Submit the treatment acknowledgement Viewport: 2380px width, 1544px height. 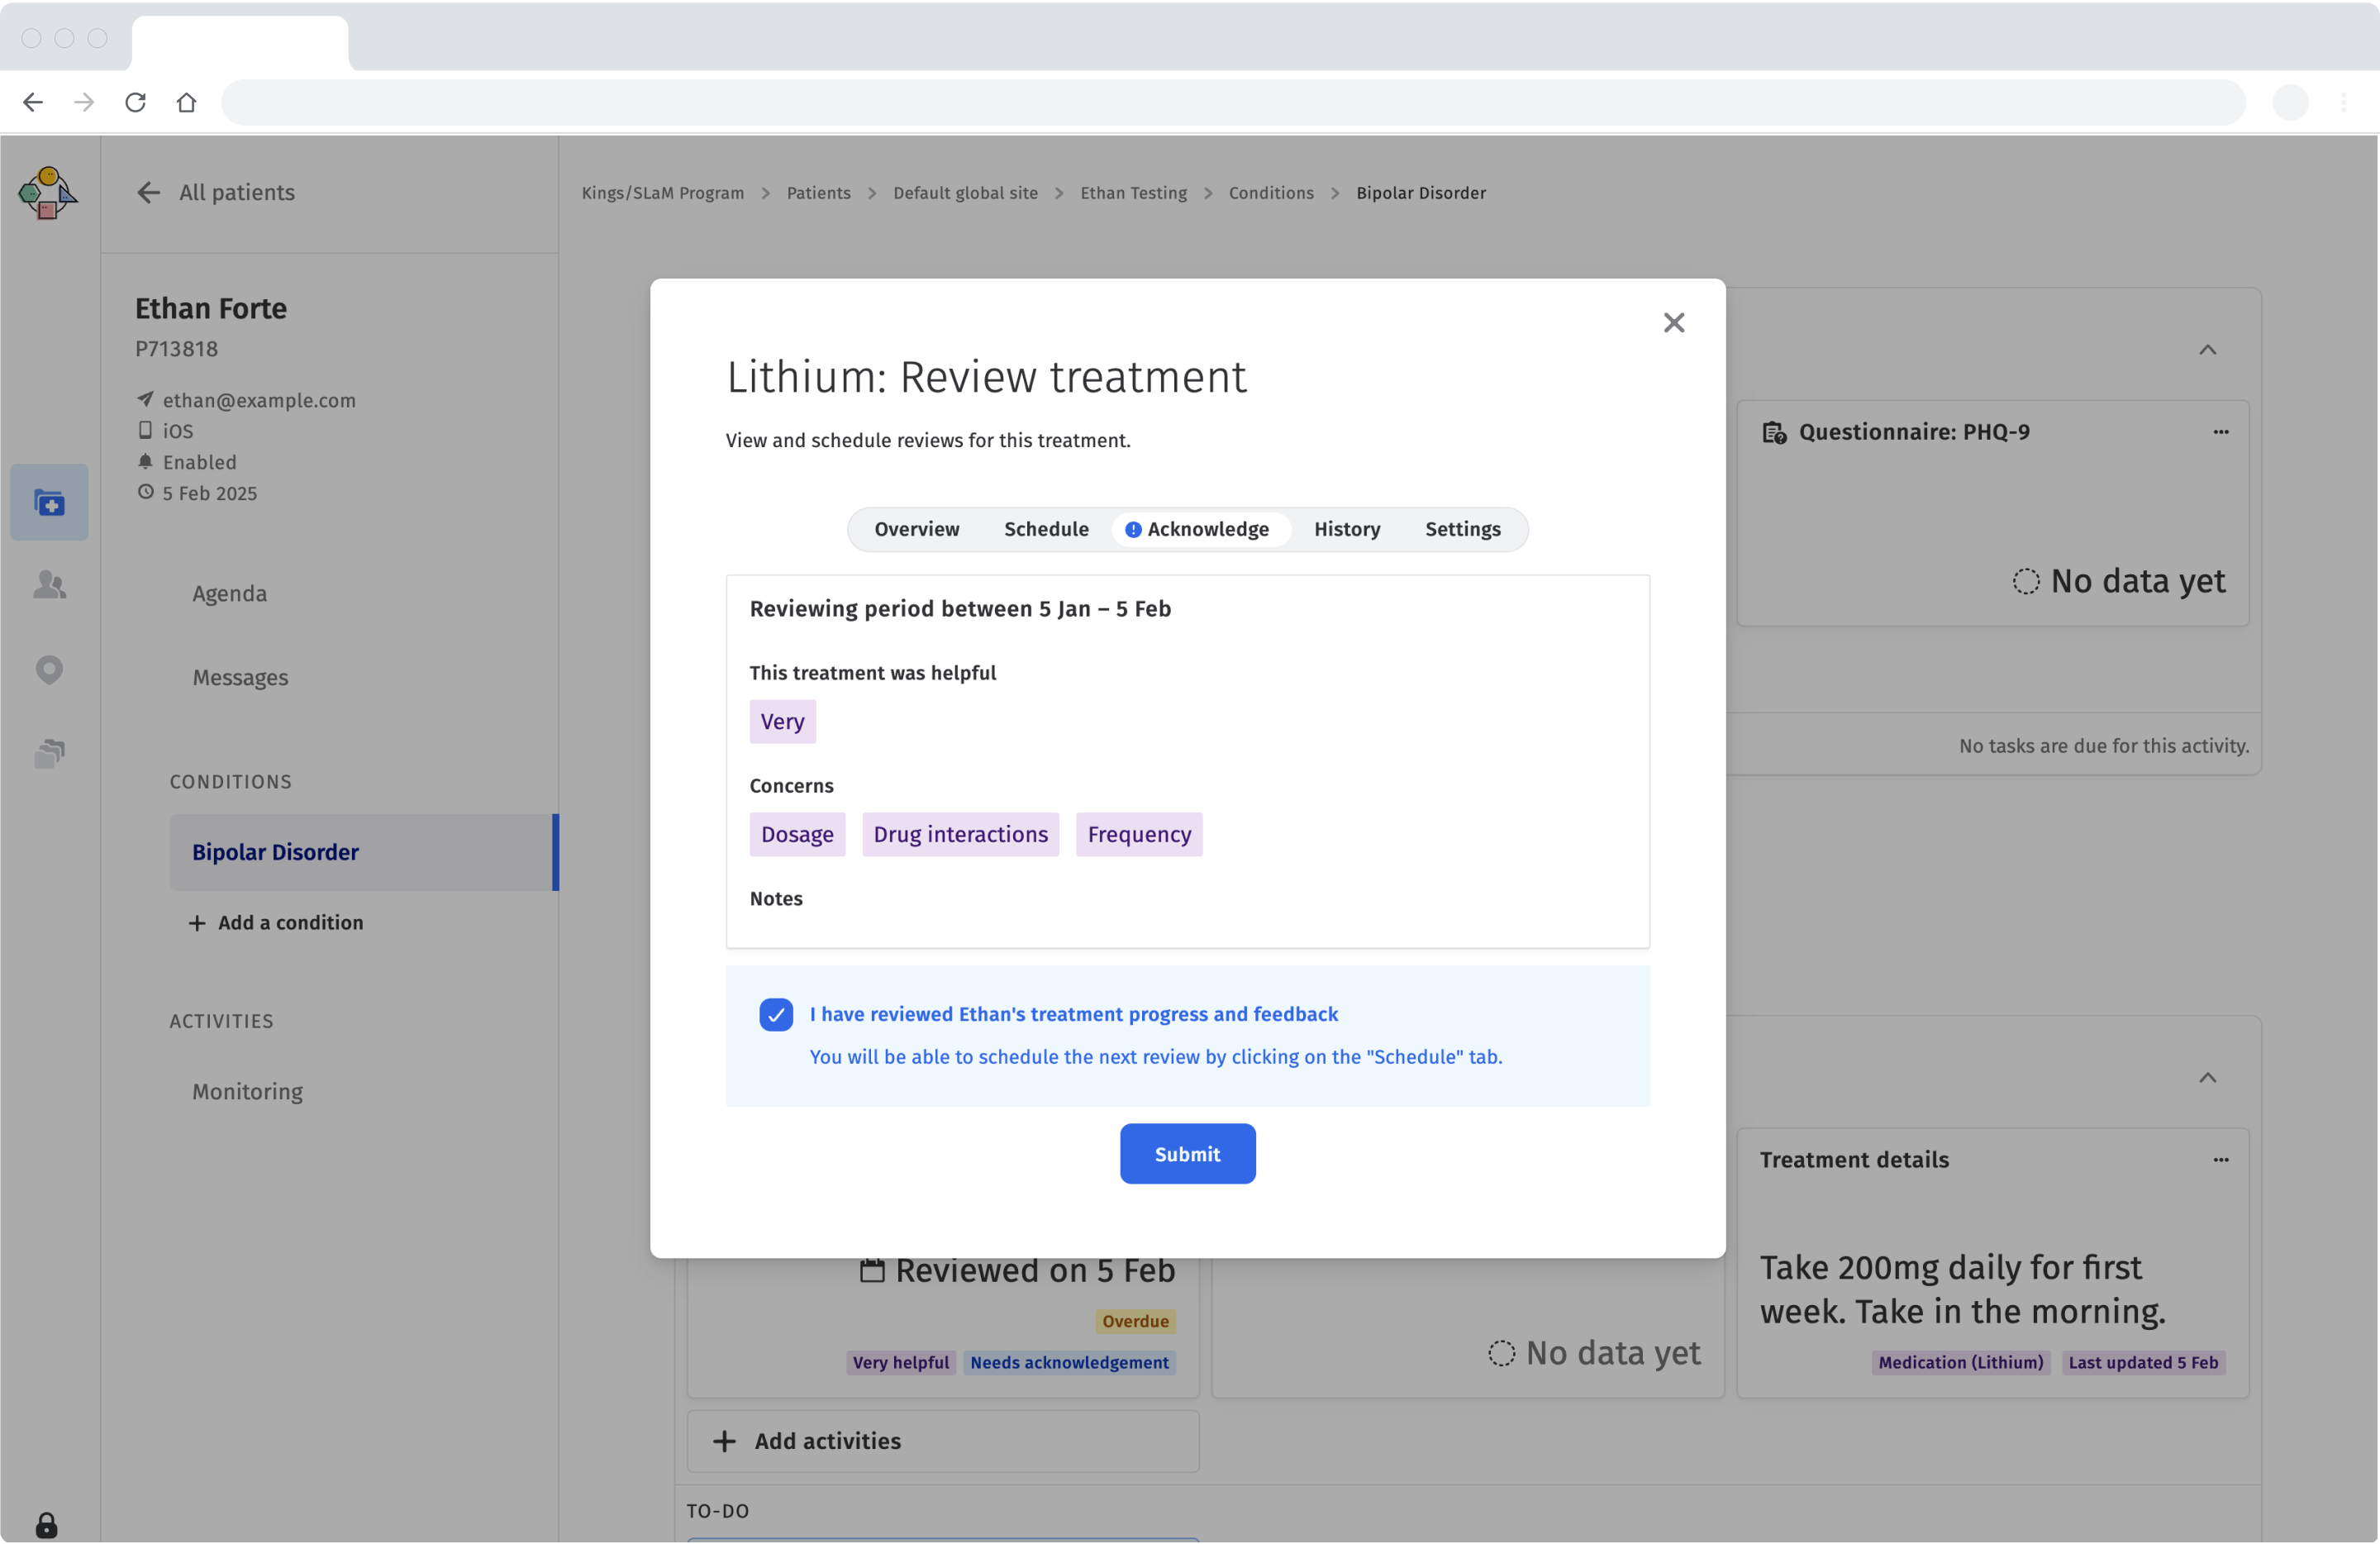[x=1187, y=1154]
